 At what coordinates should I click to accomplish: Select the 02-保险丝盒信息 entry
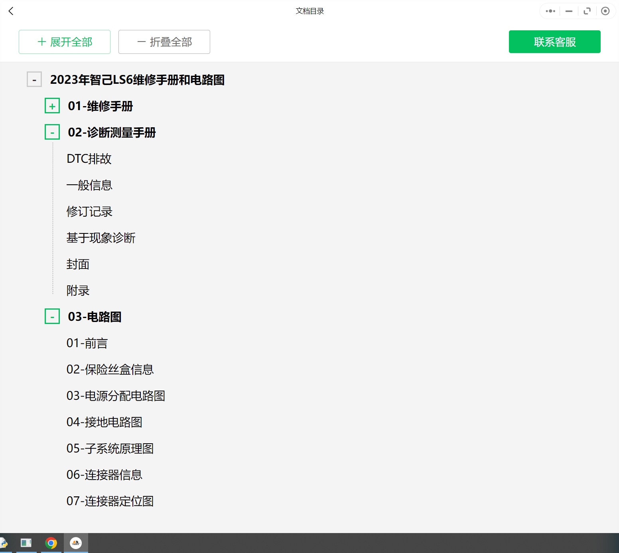tap(110, 369)
